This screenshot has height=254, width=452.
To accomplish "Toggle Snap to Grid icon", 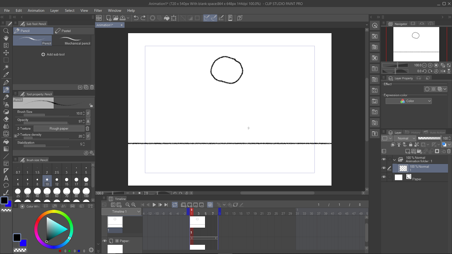I will [x=221, y=18].
